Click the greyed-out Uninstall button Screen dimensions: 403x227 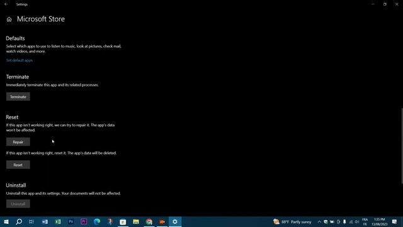(x=18, y=204)
